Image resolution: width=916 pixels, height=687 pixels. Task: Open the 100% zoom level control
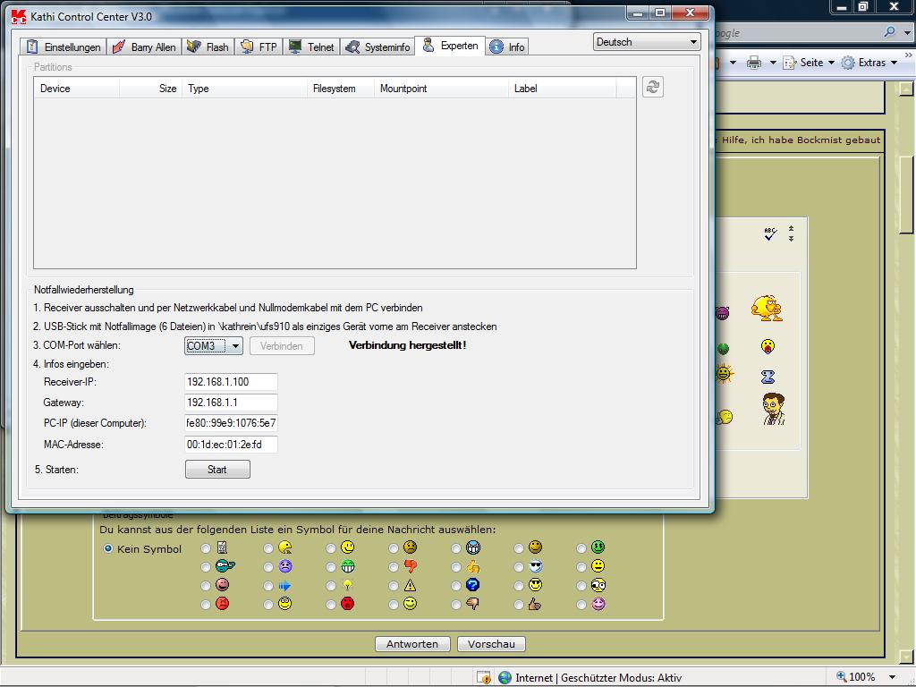(x=866, y=677)
